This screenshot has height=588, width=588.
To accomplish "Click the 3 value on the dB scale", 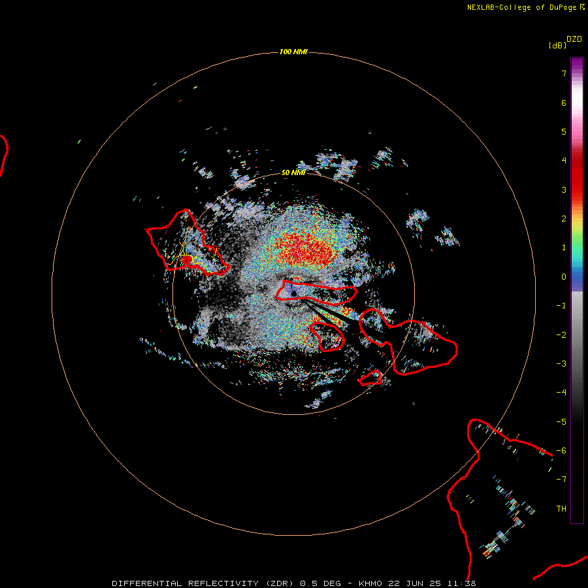I will pos(564,189).
